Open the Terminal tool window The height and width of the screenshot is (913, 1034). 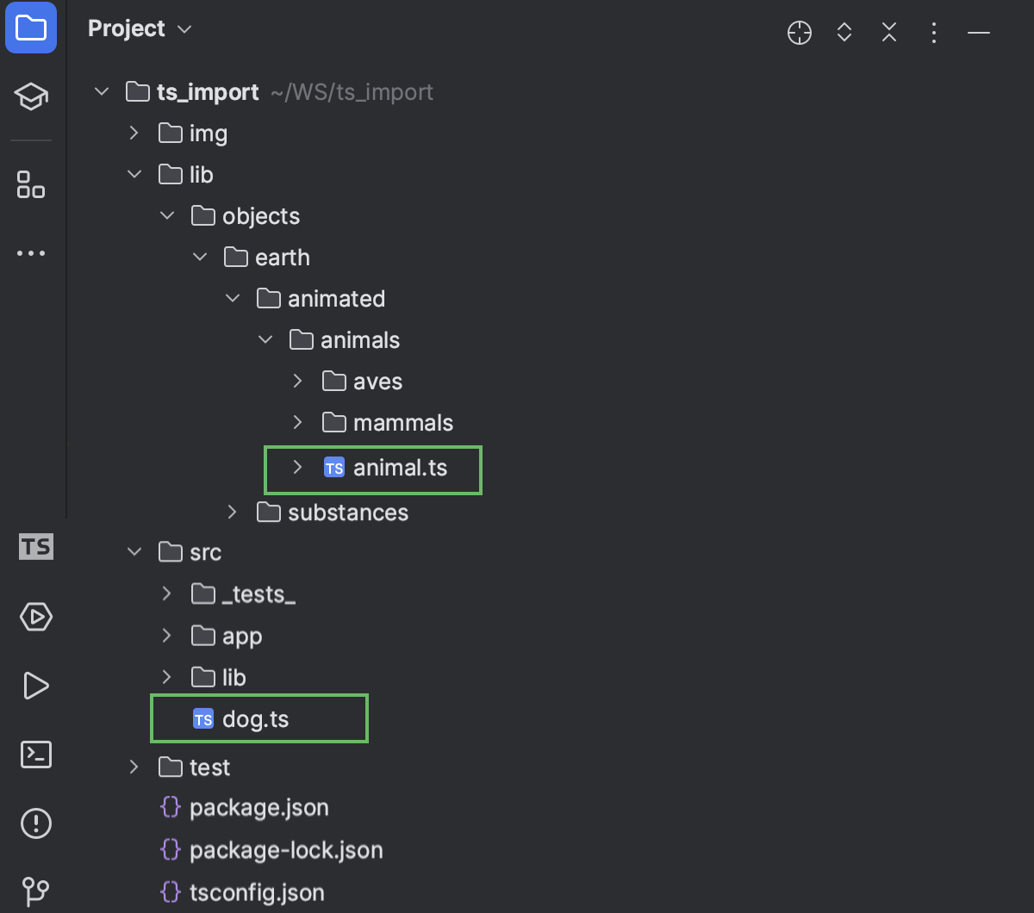[35, 755]
